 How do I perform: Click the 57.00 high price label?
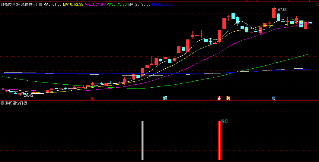(x=282, y=10)
